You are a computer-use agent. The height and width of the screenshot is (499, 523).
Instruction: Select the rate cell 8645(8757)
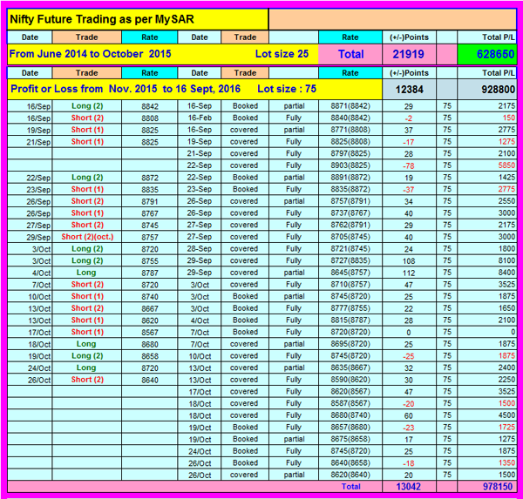350,273
